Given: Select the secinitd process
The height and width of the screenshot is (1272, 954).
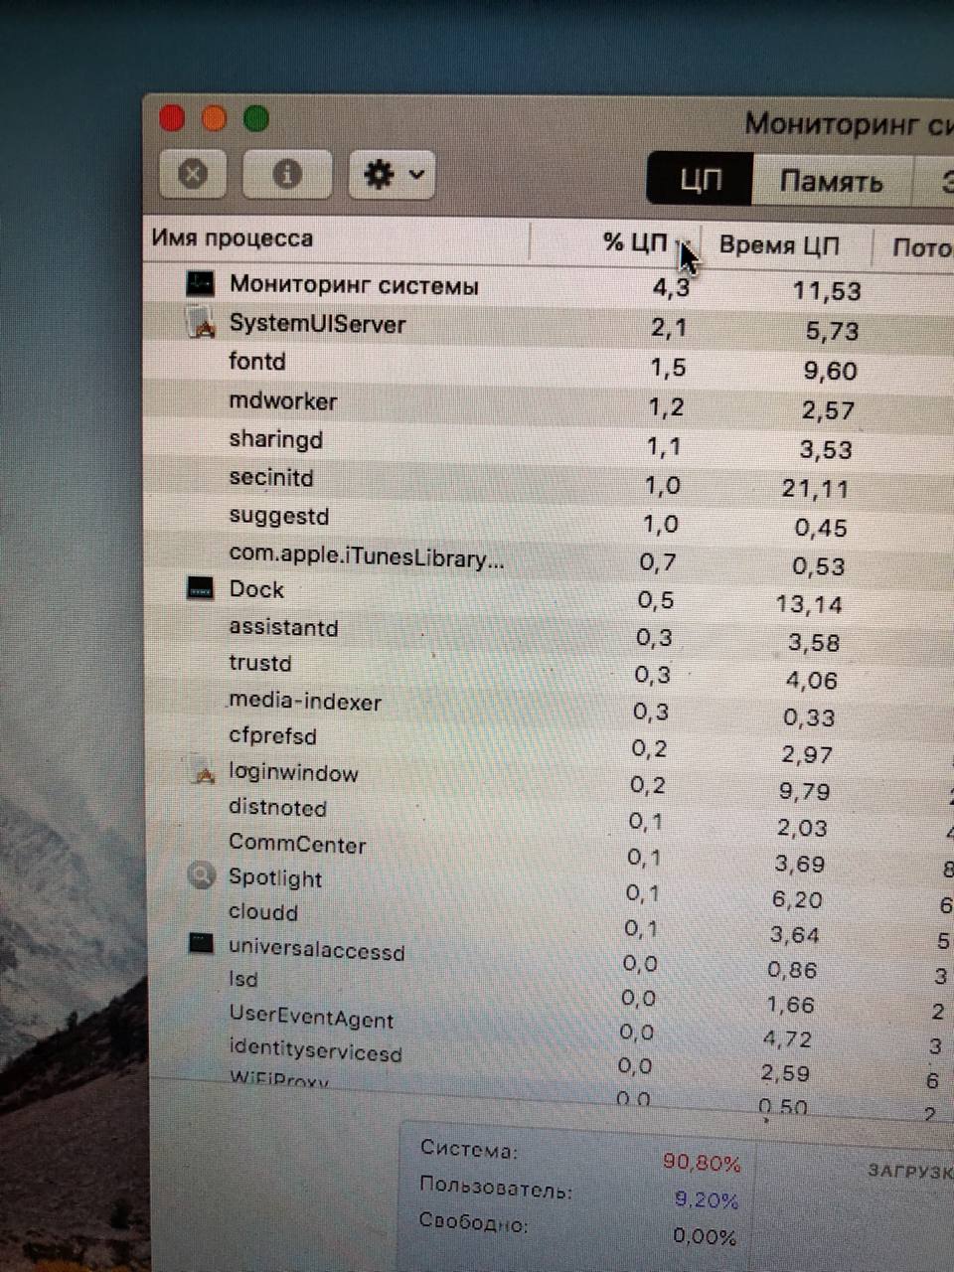Looking at the screenshot, I should [271, 477].
